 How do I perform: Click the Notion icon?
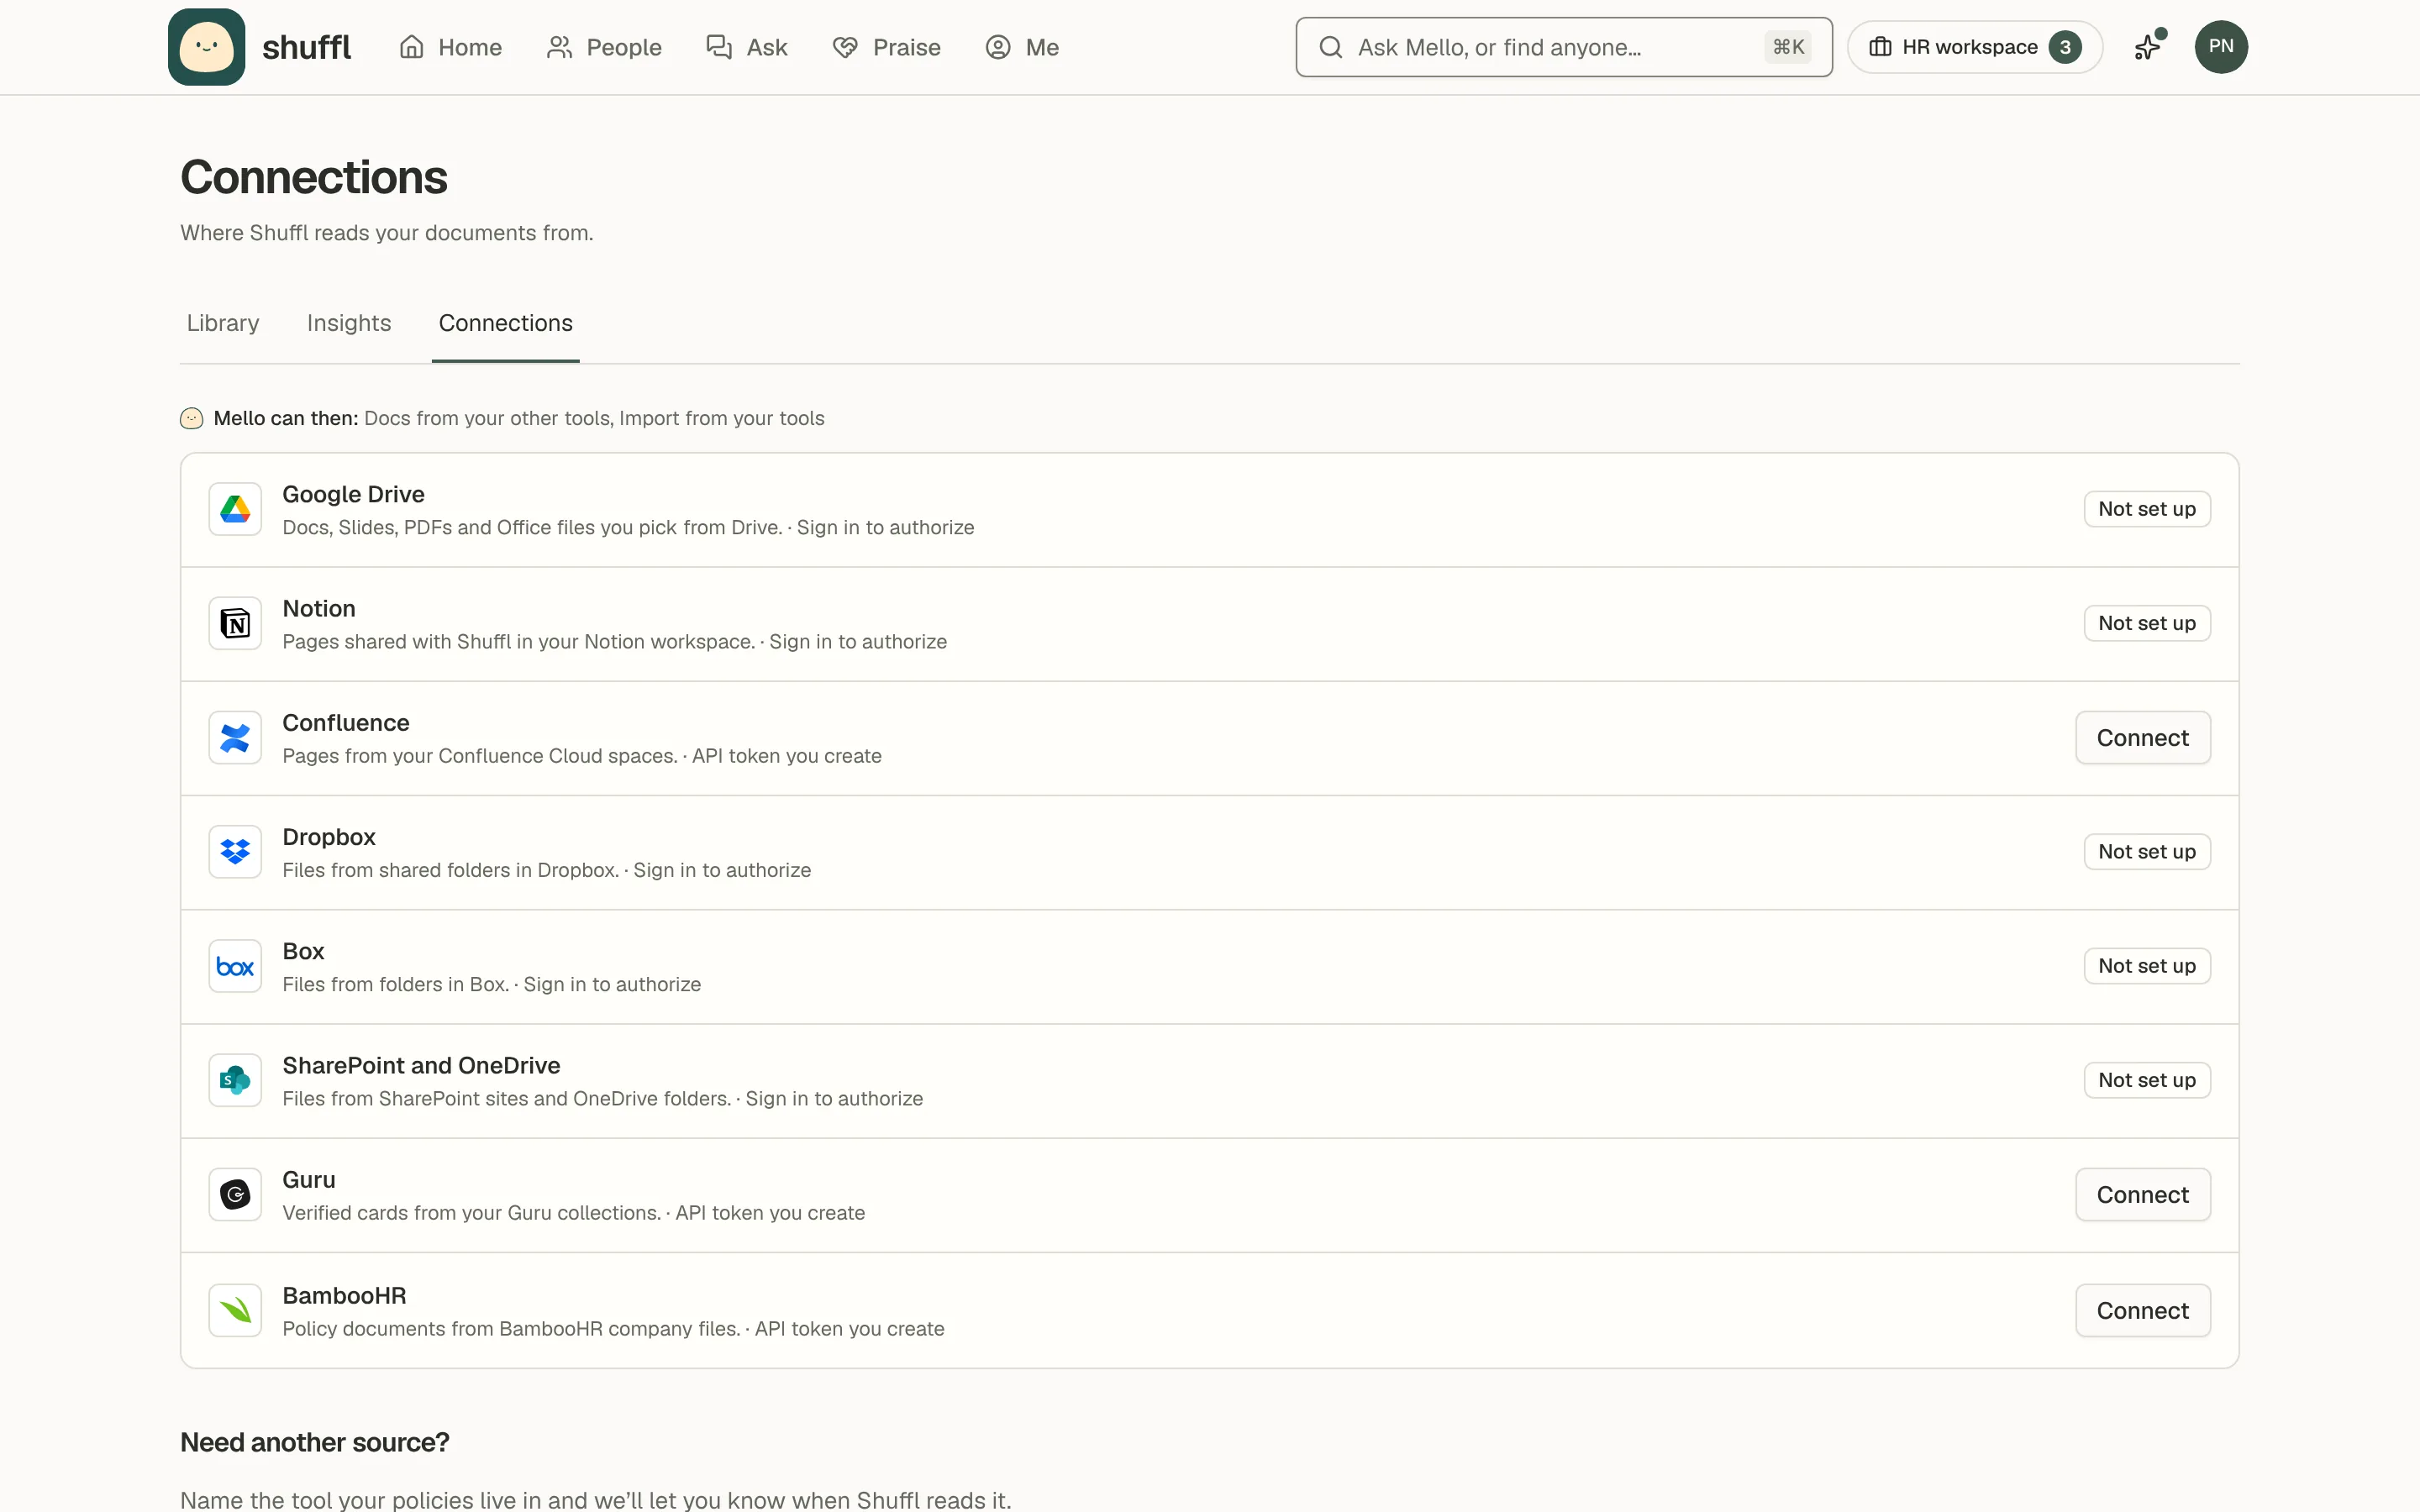pyautogui.click(x=235, y=624)
